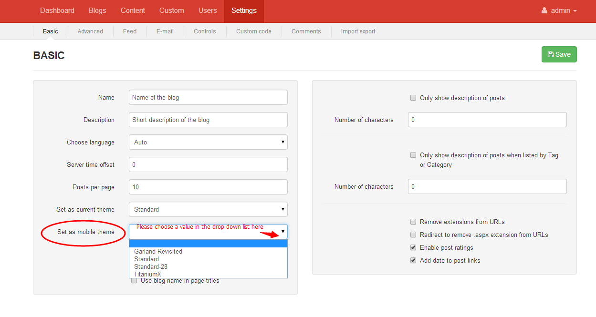The image size is (596, 317).
Task: Pick Standard-28 from the mobile theme list
Action: click(x=151, y=266)
